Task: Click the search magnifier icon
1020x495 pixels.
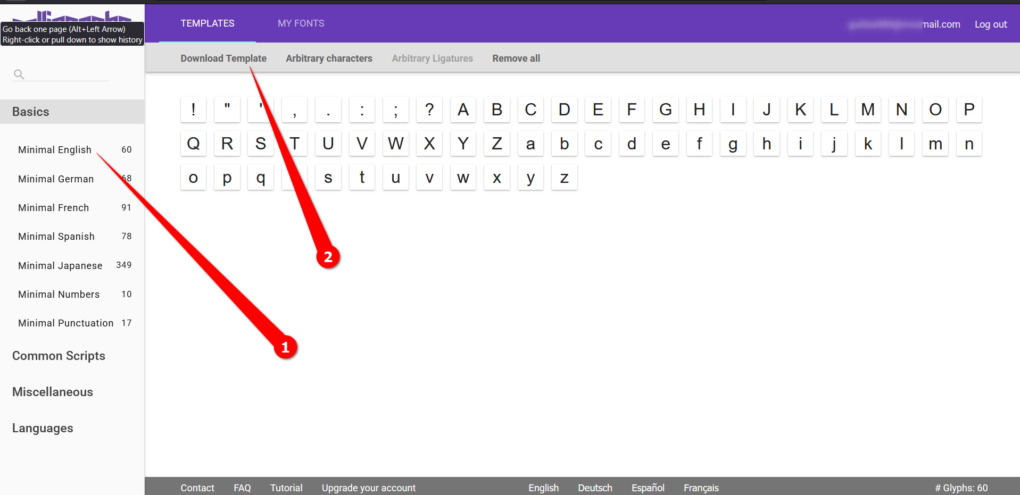Action: 19,74
